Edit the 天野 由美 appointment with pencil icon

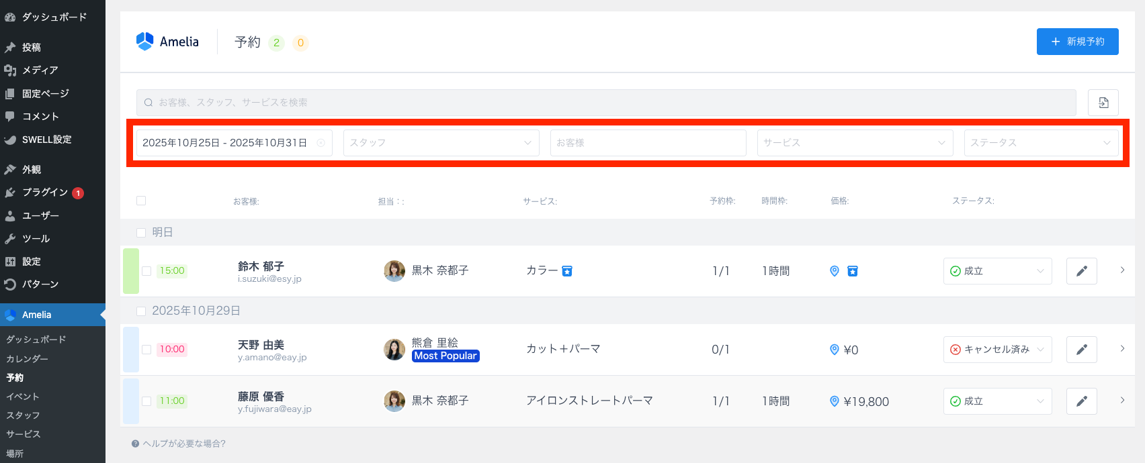click(x=1081, y=350)
